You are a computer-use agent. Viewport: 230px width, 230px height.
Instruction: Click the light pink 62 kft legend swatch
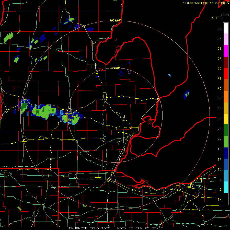click(226, 39)
